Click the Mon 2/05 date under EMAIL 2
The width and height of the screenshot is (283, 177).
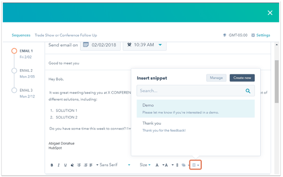27,77
